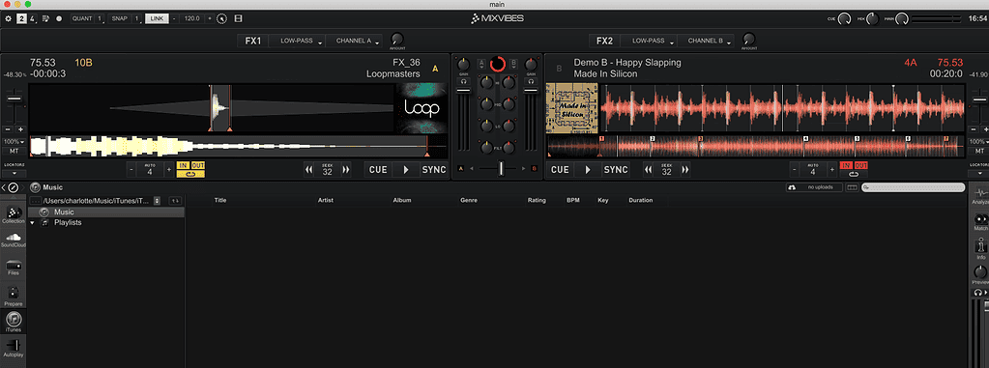This screenshot has height=368, width=989.
Task: Open the Preview panel icon
Action: point(980,274)
